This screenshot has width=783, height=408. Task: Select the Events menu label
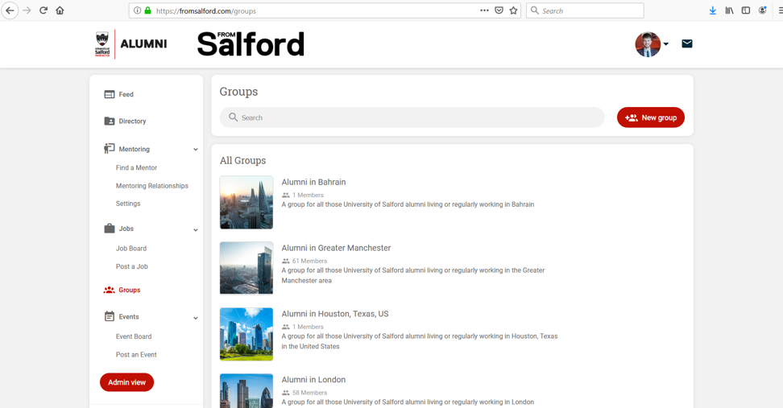click(x=129, y=317)
